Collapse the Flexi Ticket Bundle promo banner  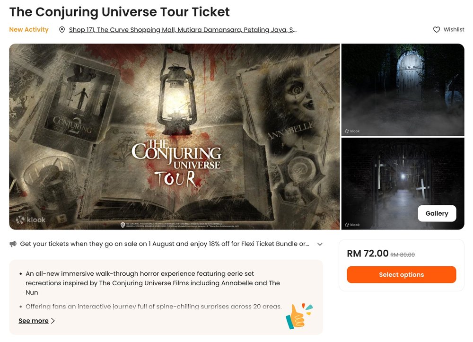pyautogui.click(x=320, y=244)
